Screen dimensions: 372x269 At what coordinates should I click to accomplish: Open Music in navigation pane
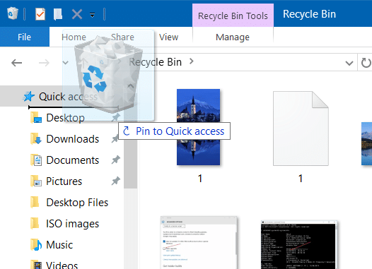59,245
